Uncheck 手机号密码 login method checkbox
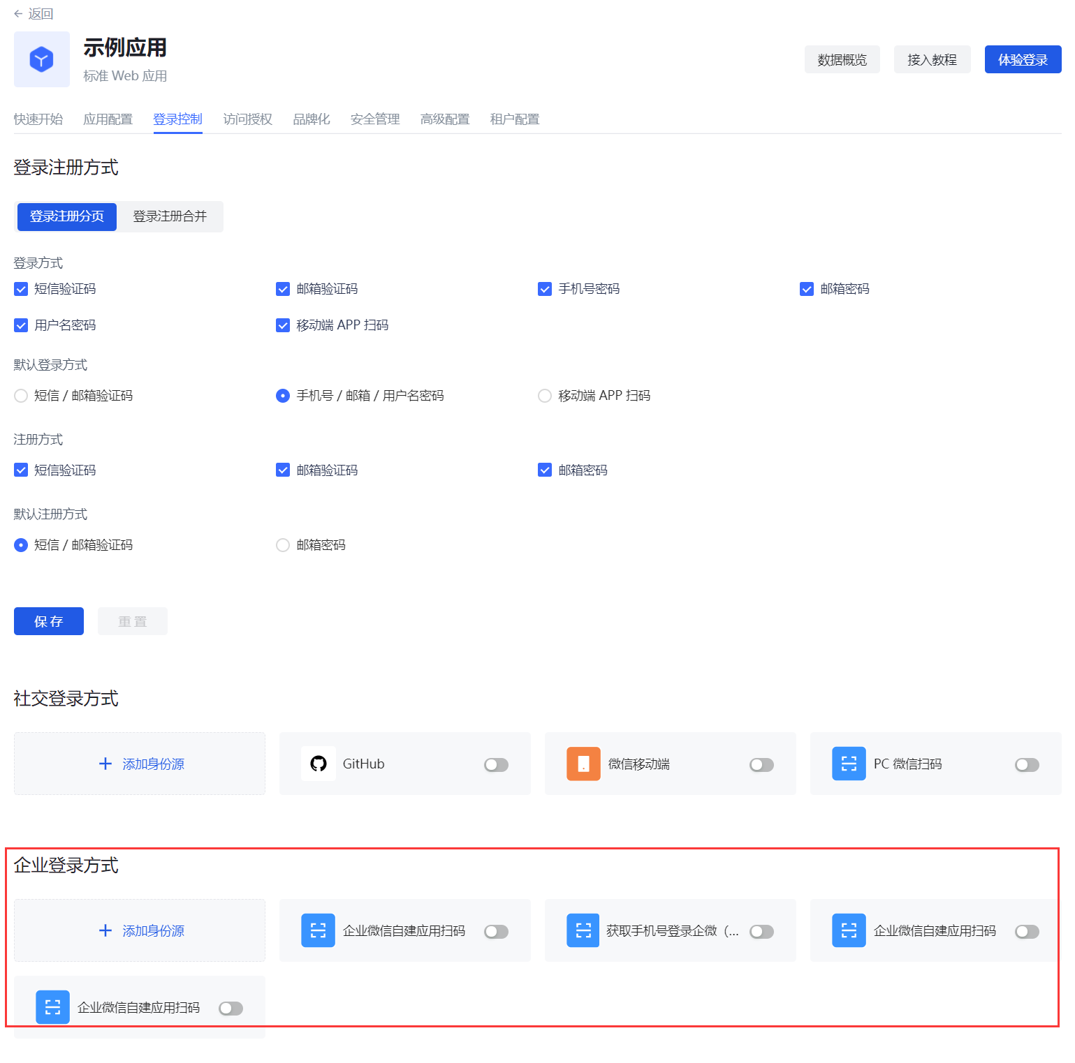This screenshot has height=1063, width=1075. [x=545, y=289]
